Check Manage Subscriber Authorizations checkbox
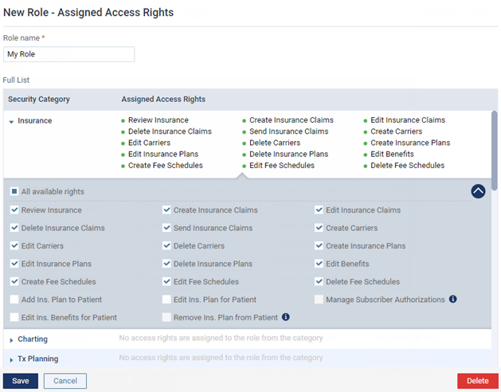 tap(319, 300)
